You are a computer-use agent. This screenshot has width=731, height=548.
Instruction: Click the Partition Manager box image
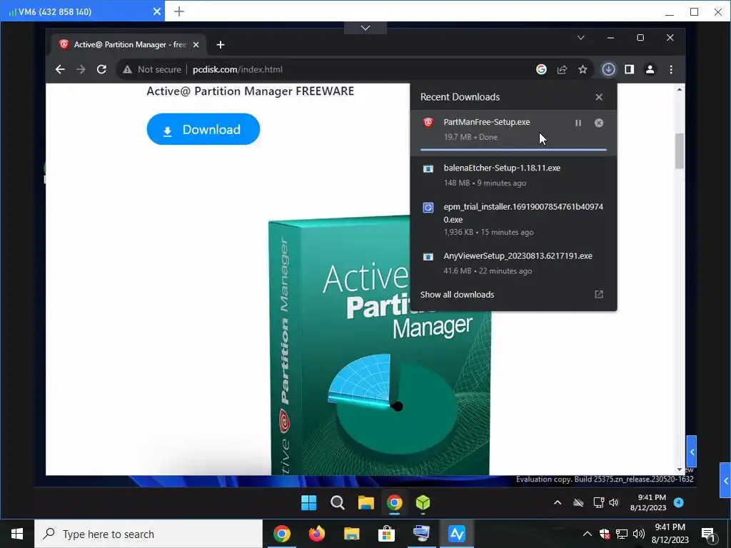point(380,345)
